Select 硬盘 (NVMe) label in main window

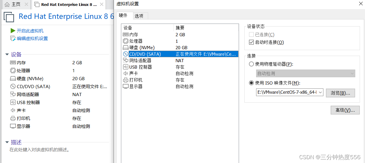[30, 79]
